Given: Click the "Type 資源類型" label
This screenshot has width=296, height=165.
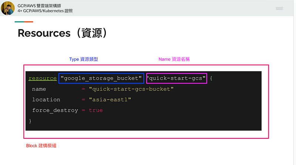Looking at the screenshot, I should point(84,59).
